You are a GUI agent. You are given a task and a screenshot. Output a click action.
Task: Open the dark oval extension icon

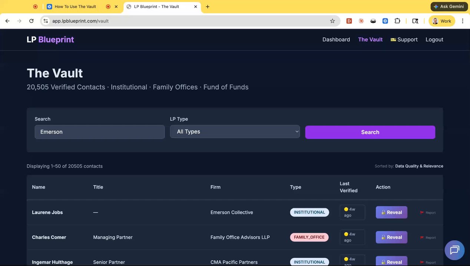coord(373,21)
